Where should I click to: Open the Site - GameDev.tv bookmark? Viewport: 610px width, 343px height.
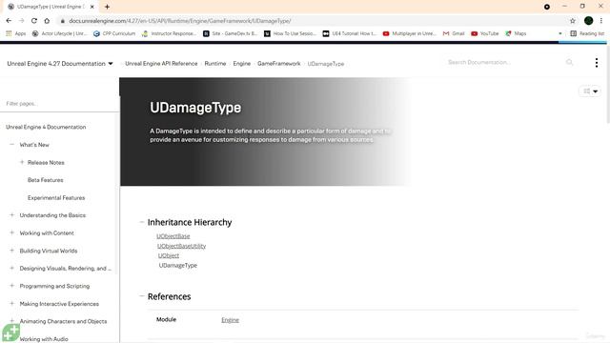231,34
